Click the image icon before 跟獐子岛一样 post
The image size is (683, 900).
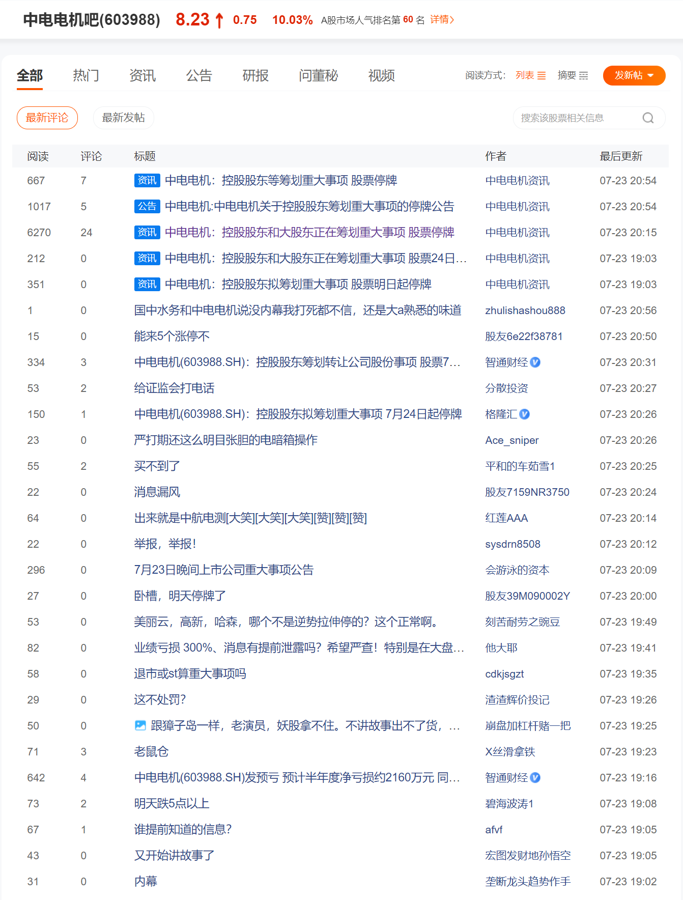point(140,725)
